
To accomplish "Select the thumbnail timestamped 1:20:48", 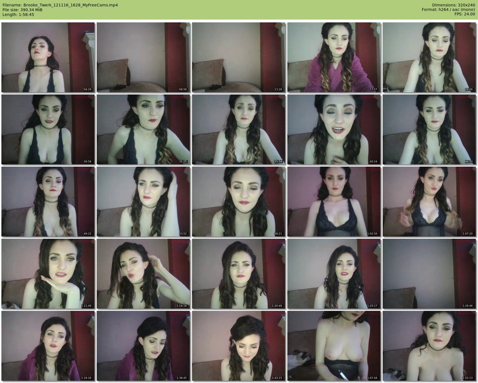I will coord(239,274).
